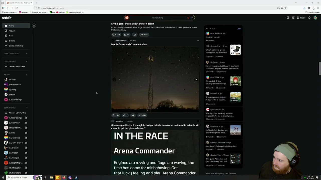The image size is (321, 180).
Task: Open the Mobile Tower night sky image
Action: 155,79
